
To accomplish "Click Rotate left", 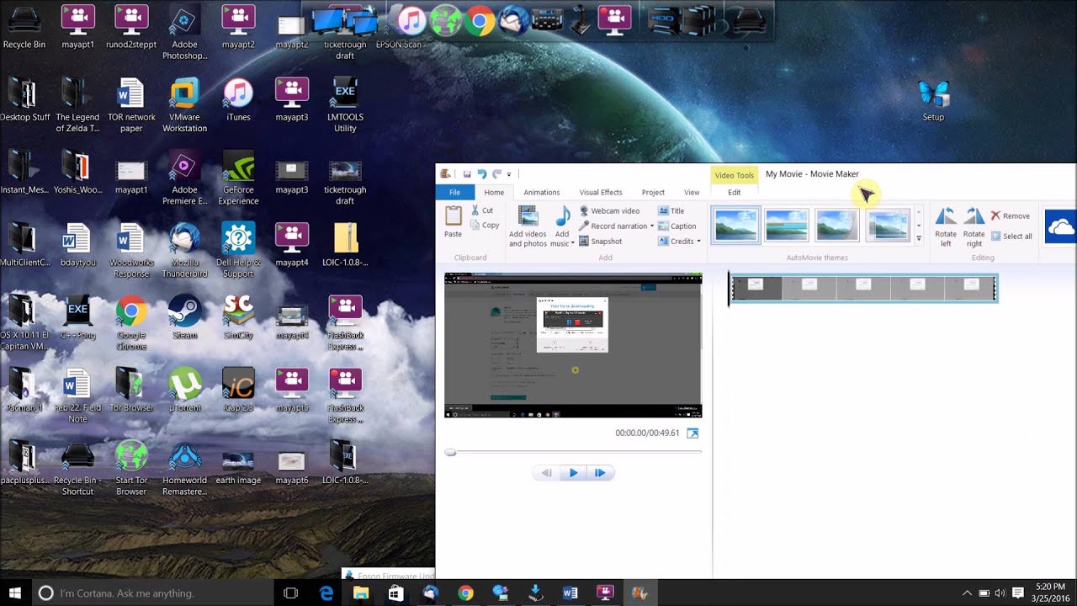I will [946, 226].
